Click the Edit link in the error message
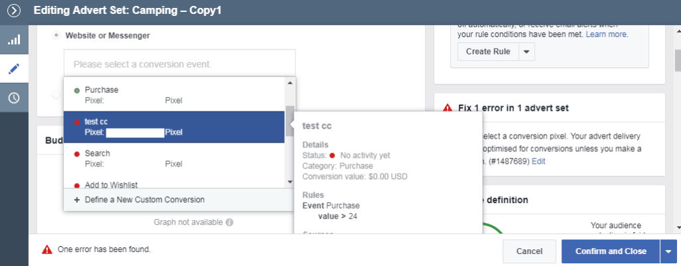This screenshot has width=681, height=266. 539,161
